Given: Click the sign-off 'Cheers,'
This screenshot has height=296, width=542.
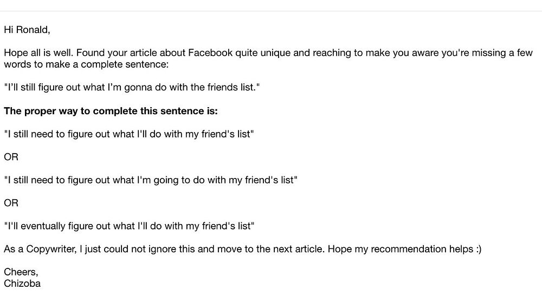Looking at the screenshot, I should [21, 272].
